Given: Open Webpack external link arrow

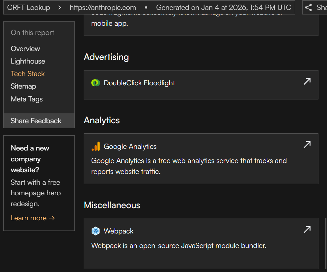Looking at the screenshot, I should 307,230.
